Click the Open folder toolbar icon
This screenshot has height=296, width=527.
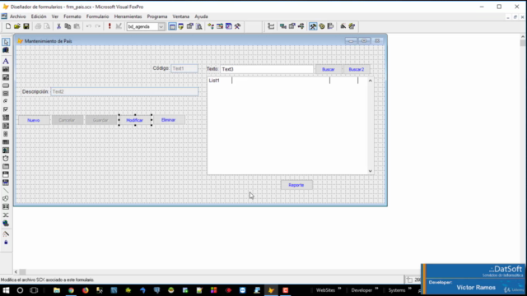[x=17, y=26]
